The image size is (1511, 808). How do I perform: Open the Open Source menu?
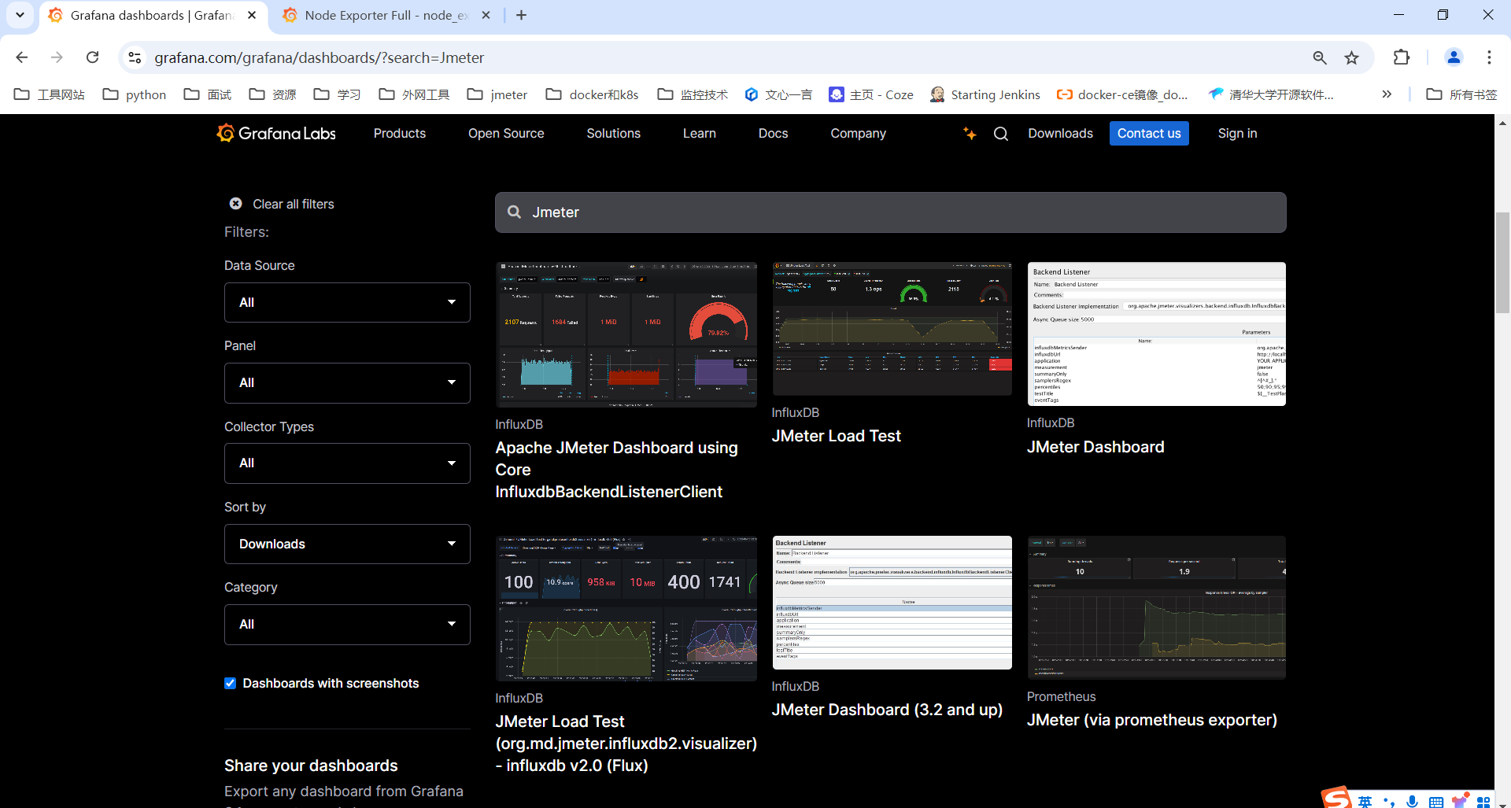[506, 133]
